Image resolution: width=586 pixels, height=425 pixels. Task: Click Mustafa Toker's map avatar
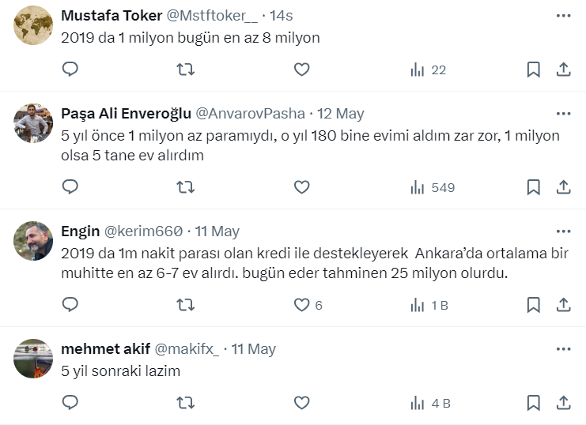coord(33,25)
